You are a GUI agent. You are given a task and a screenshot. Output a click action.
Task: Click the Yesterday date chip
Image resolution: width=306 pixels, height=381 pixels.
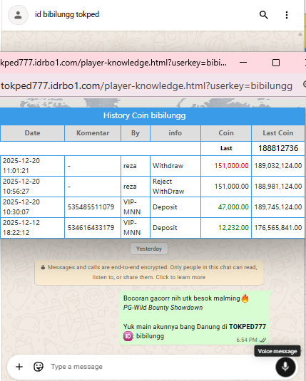click(149, 249)
